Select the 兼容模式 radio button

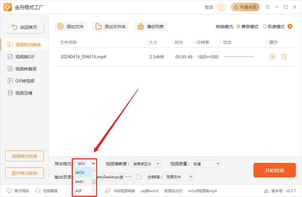pos(238,27)
